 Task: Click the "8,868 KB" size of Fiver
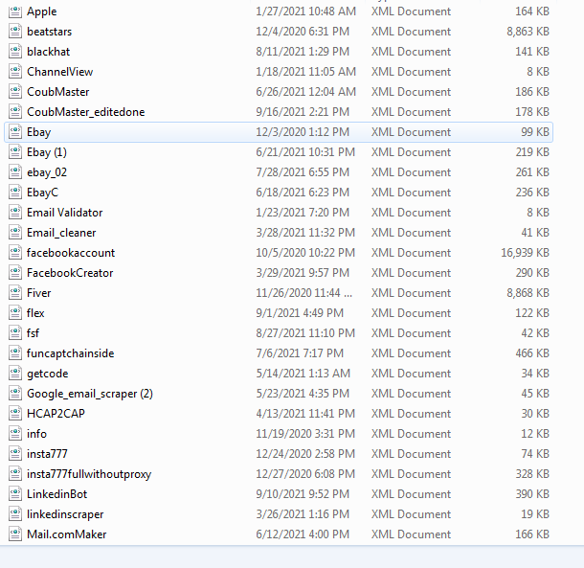[528, 293]
